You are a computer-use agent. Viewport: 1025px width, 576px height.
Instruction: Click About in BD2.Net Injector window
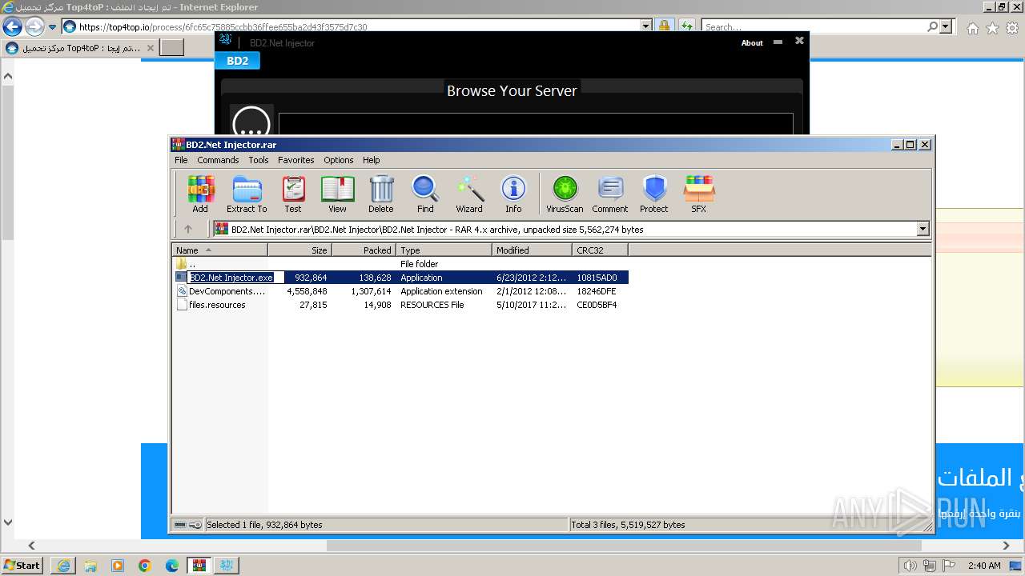tap(752, 42)
